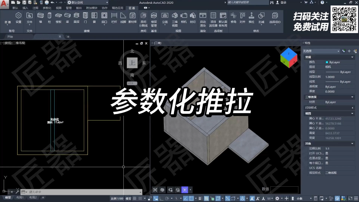Open the 开始 document tab
This screenshot has width=359, height=202.
click(10, 37)
